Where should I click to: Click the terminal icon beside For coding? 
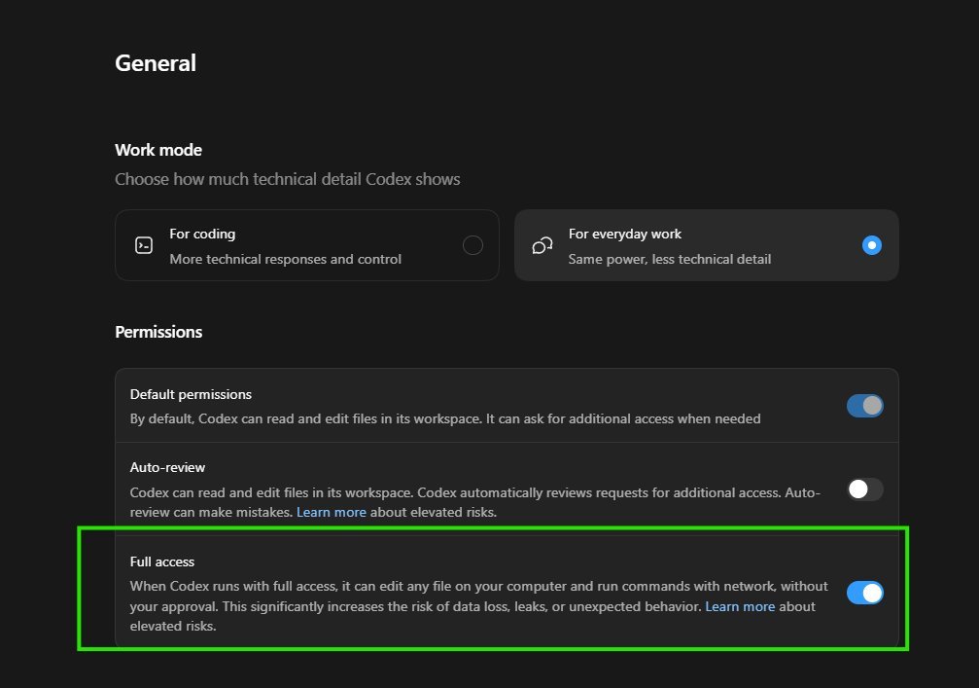point(144,245)
